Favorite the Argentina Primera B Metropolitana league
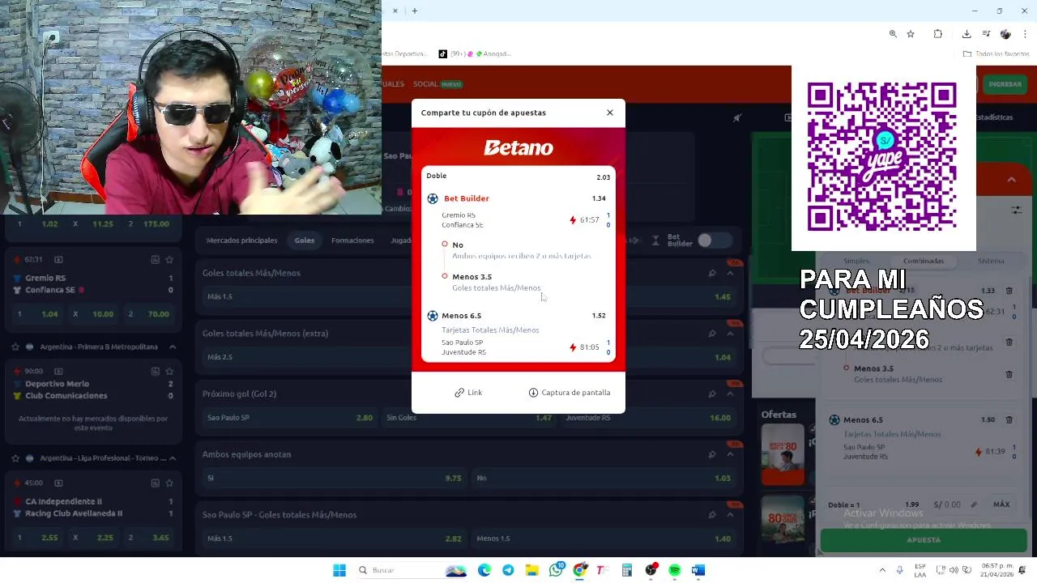 (15, 347)
